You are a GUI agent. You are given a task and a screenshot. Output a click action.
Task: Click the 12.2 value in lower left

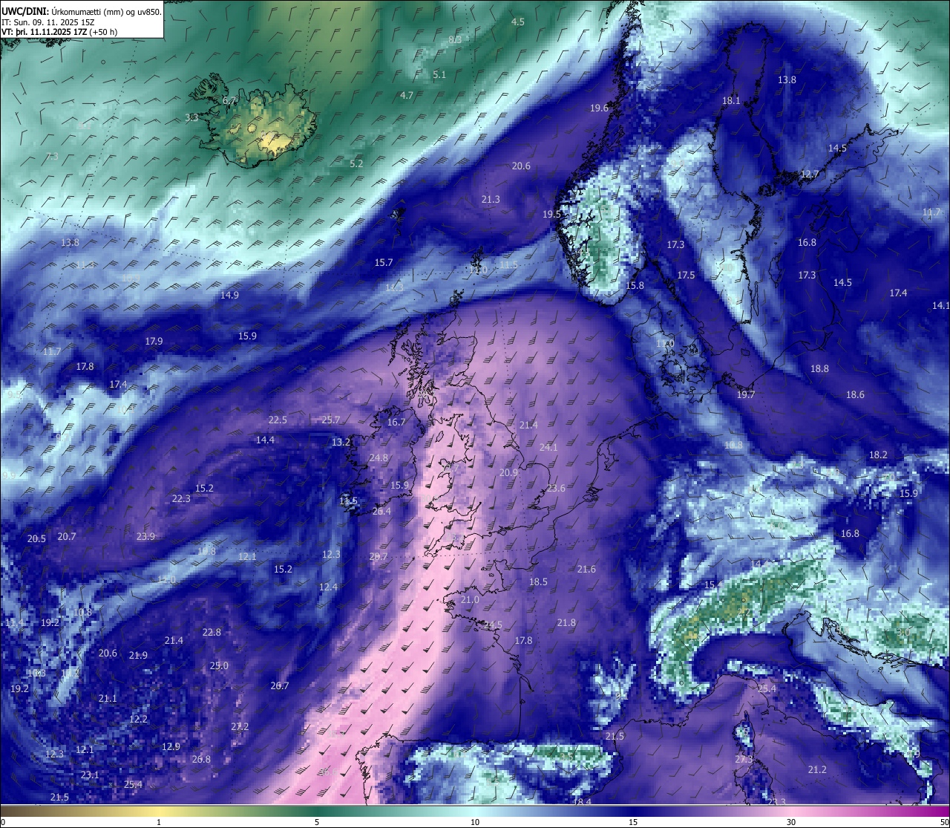tap(138, 720)
